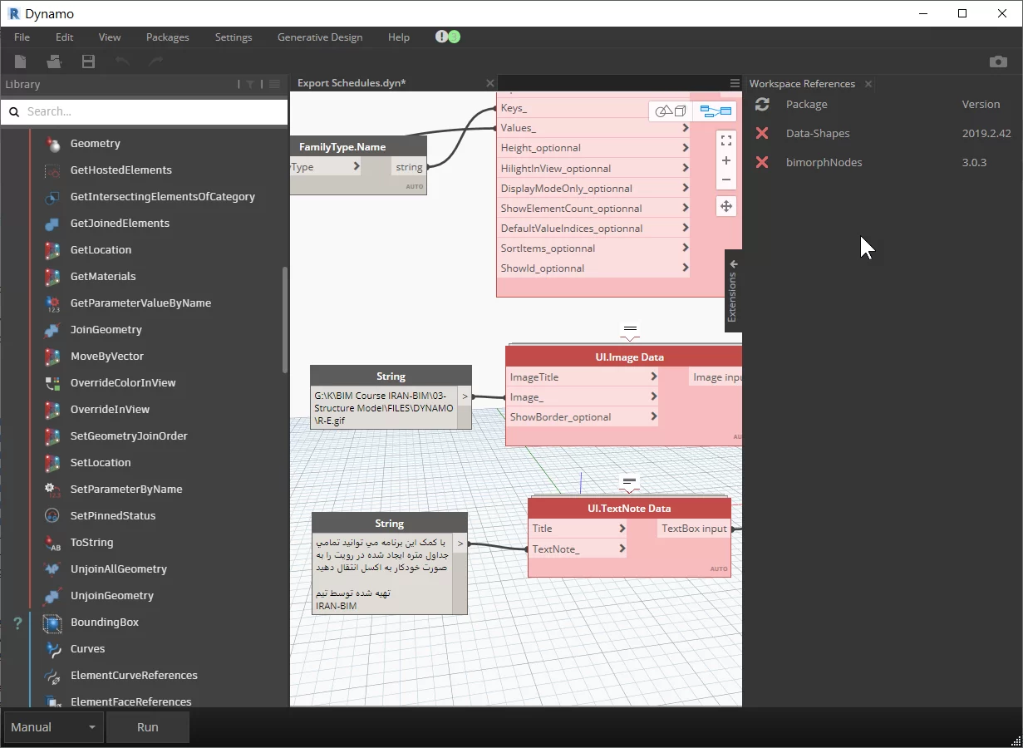The image size is (1023, 748).
Task: Switch to graph node view
Action: (716, 111)
